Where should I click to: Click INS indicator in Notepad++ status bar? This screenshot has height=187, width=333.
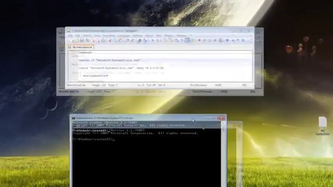(244, 85)
